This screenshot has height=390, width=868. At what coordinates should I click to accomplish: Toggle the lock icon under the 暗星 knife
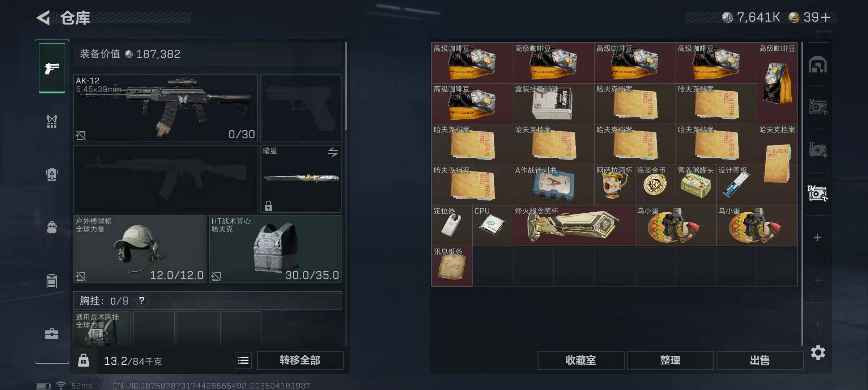click(x=268, y=206)
